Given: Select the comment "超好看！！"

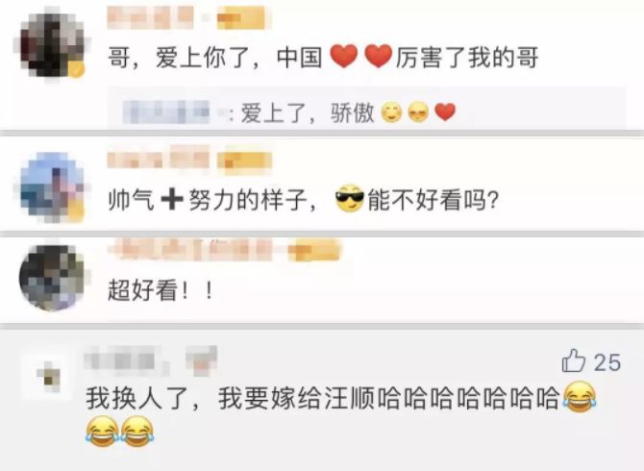Looking at the screenshot, I should click(x=161, y=291).
